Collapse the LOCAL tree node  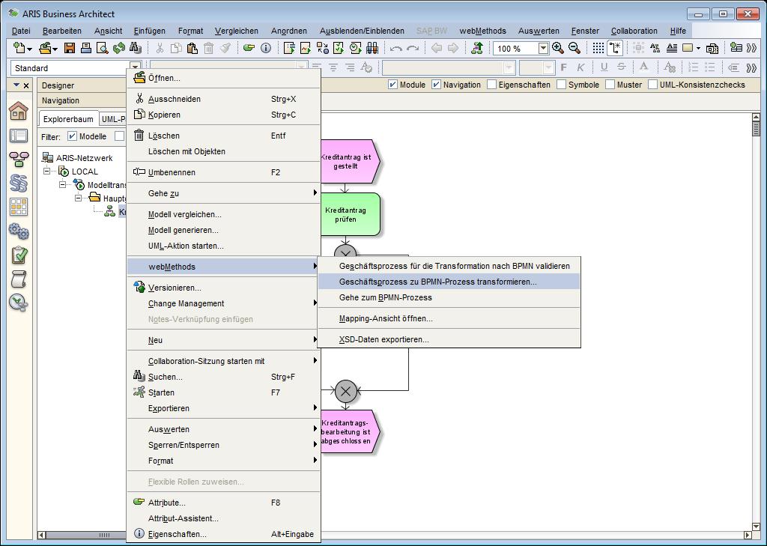pos(47,172)
